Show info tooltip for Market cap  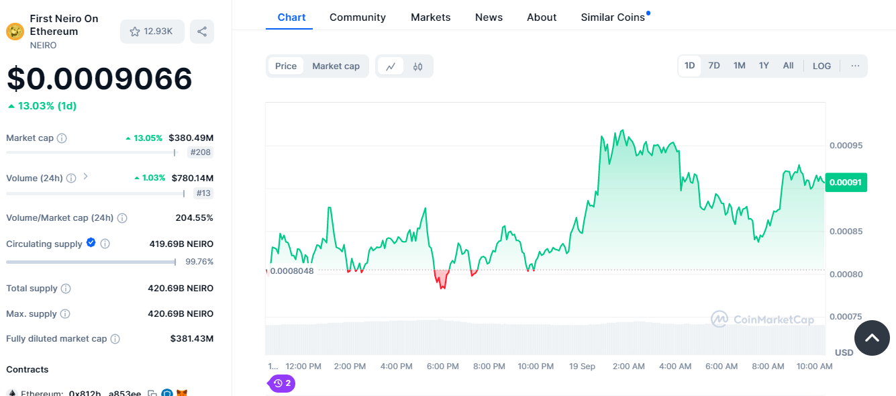(x=62, y=138)
